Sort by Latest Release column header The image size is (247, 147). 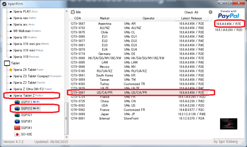pyautogui.click(x=191, y=18)
